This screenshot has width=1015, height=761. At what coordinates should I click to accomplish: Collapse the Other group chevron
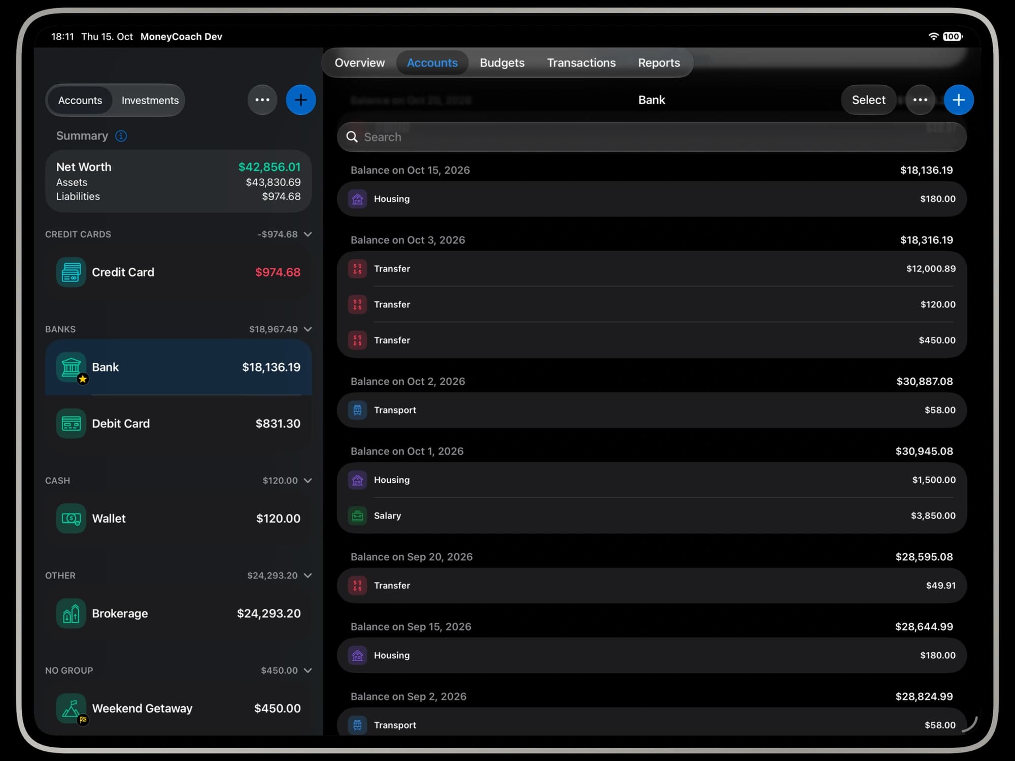click(x=308, y=575)
